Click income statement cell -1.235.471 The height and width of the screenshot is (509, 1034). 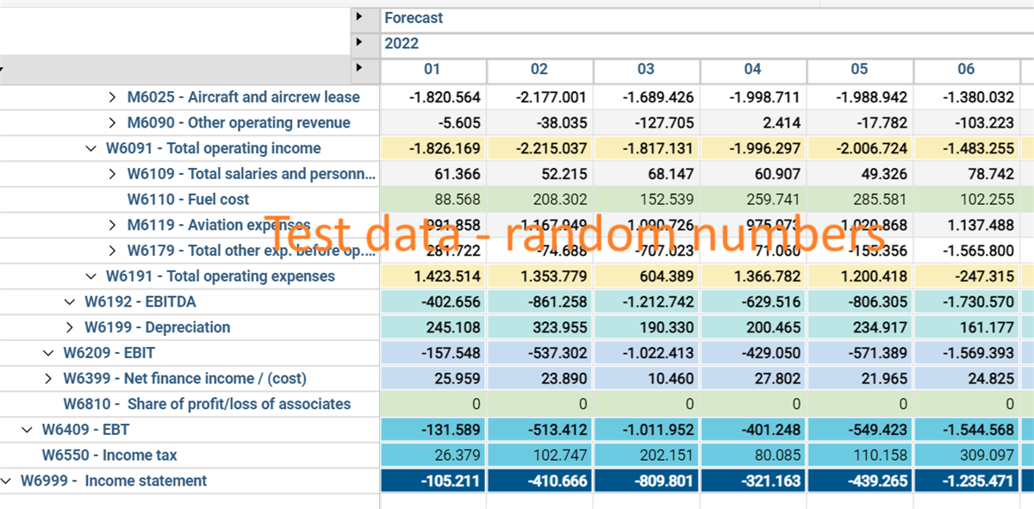(x=967, y=481)
